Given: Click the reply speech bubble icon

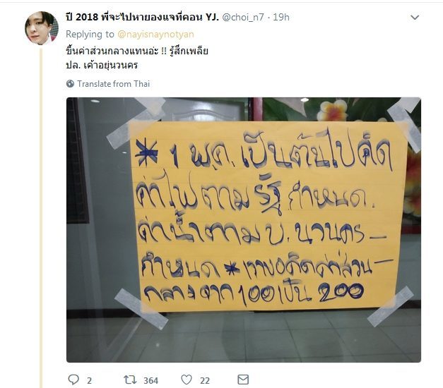Looking at the screenshot, I should (x=73, y=380).
